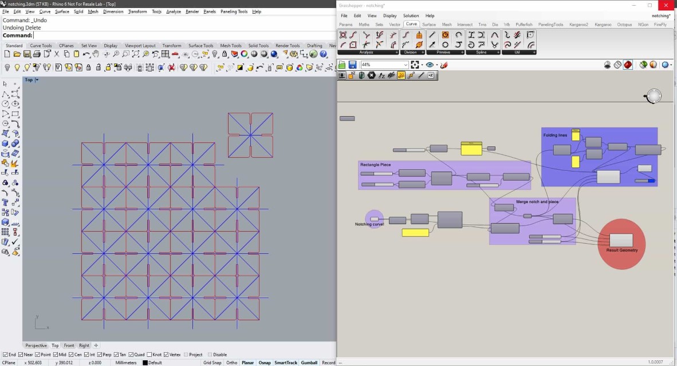Click the wireframe preview mode icon in Grasshopper

pyautogui.click(x=617, y=65)
